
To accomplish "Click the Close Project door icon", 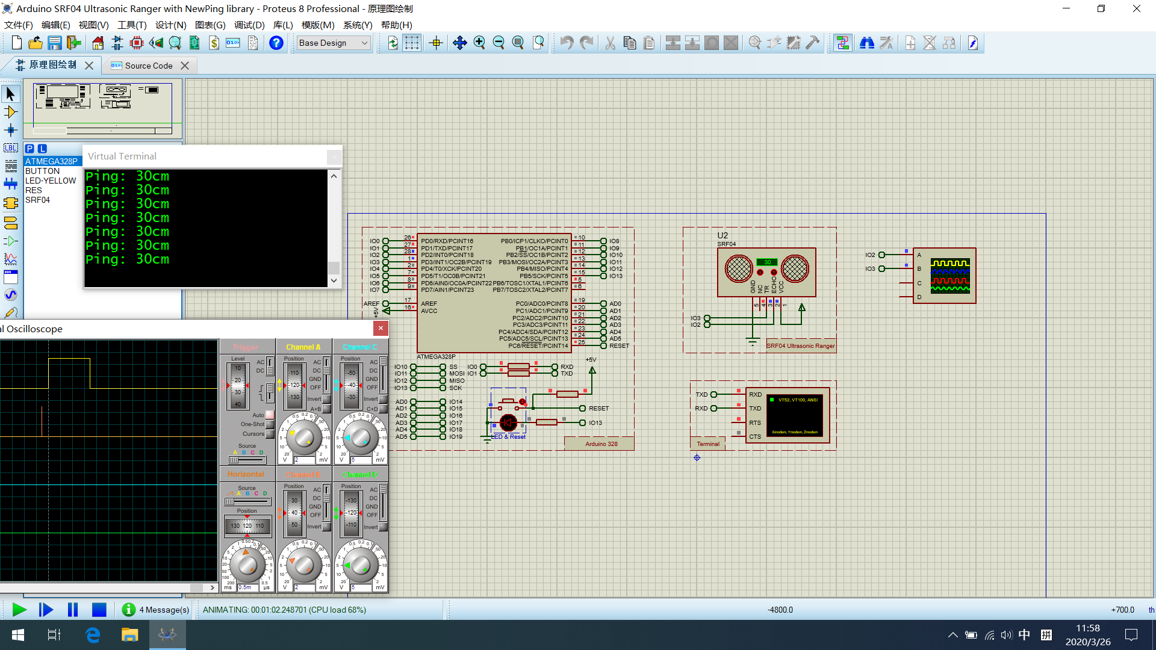I will point(74,43).
